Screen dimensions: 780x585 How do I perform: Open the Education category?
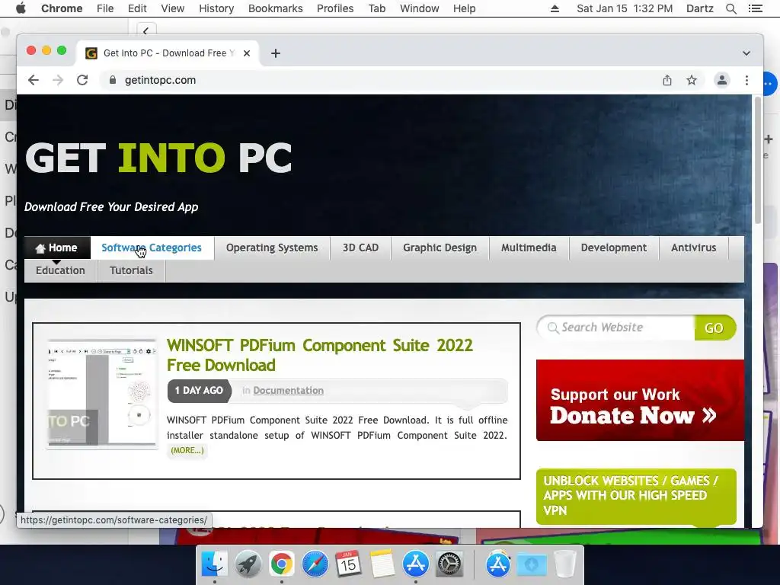click(60, 270)
